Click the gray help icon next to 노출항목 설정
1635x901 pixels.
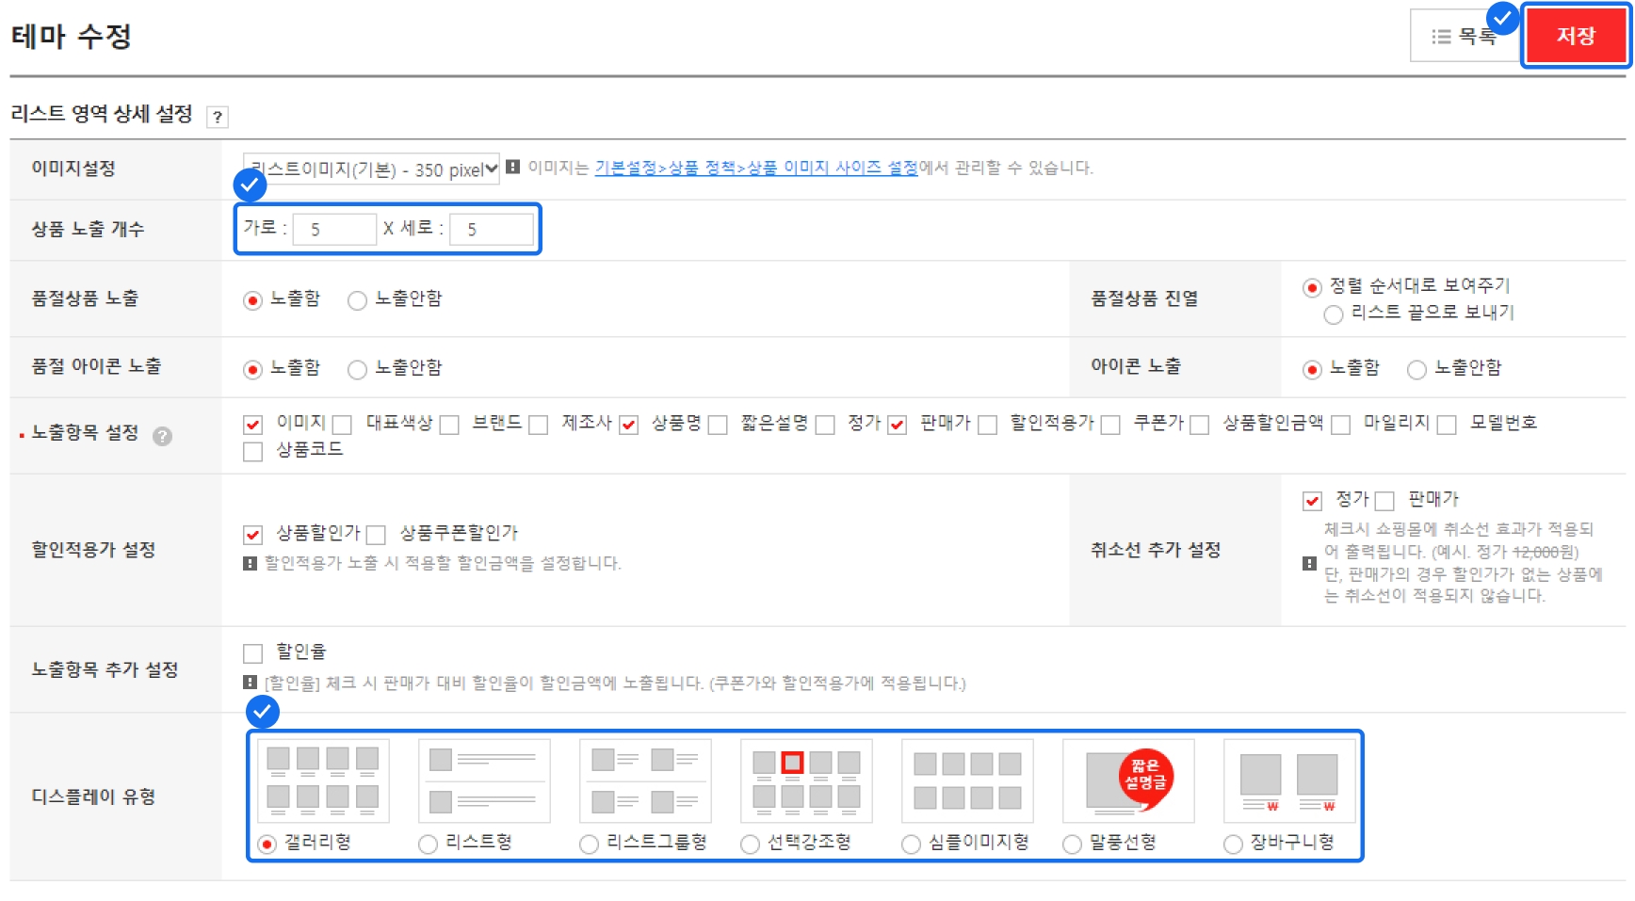[x=162, y=436]
